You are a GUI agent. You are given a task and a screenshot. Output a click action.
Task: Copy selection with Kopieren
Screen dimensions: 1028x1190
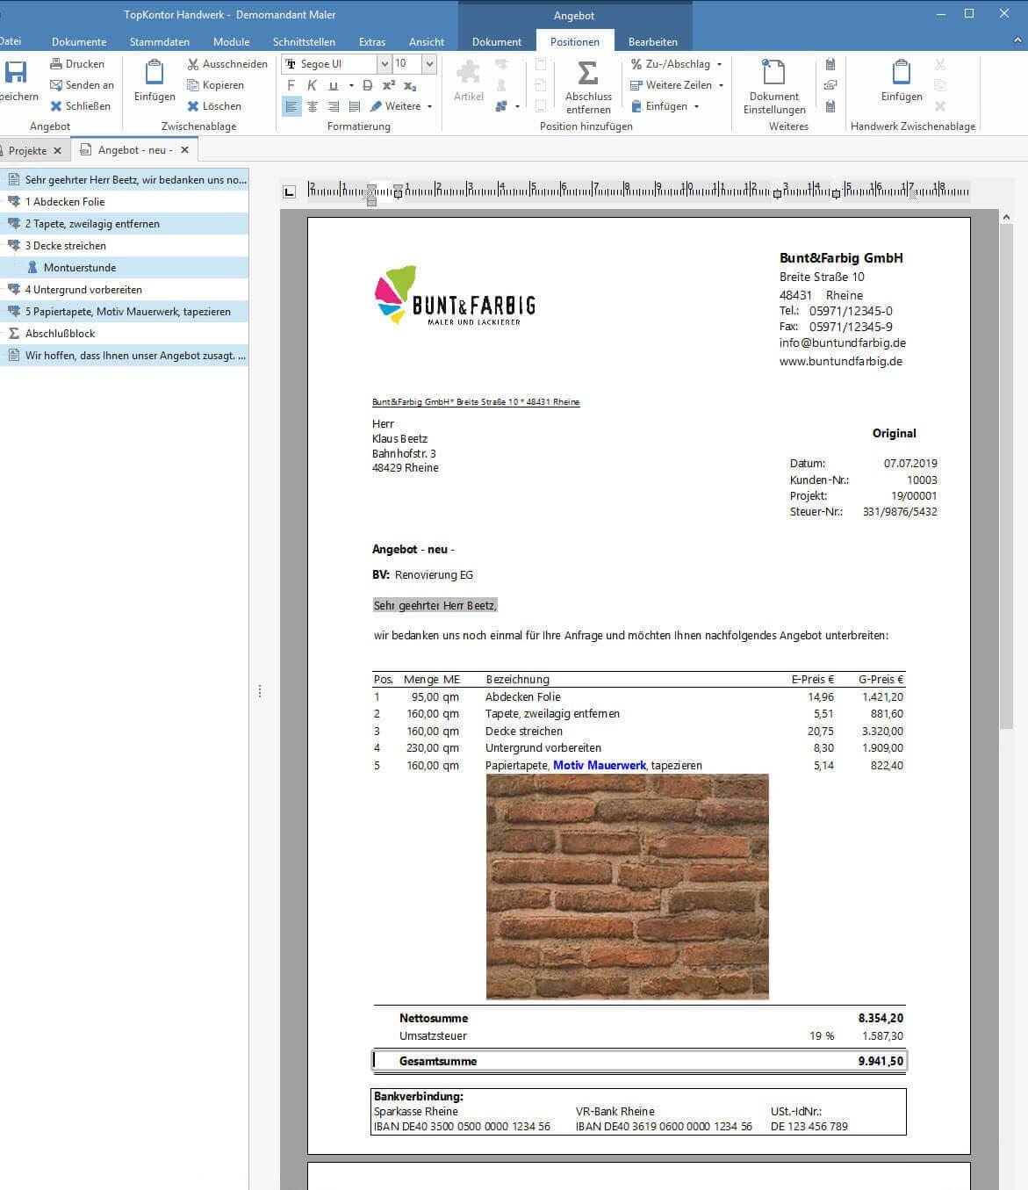tap(215, 85)
